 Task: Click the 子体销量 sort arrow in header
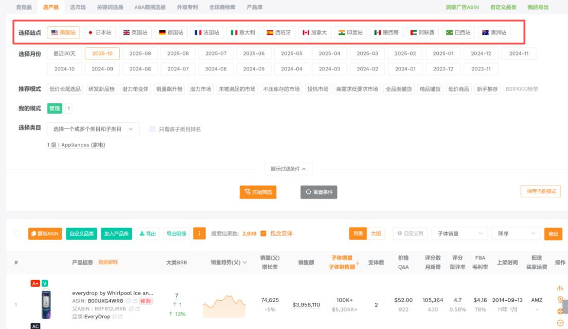tap(358, 262)
